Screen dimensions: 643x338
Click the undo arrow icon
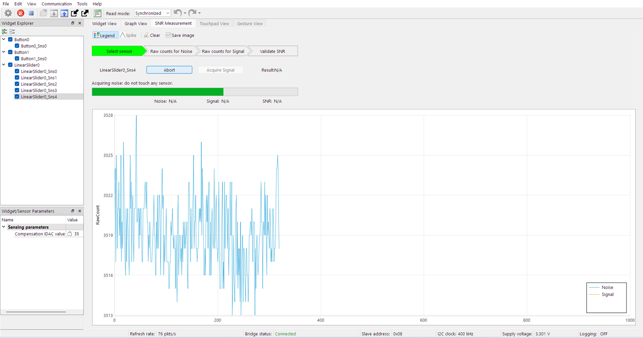pyautogui.click(x=177, y=13)
